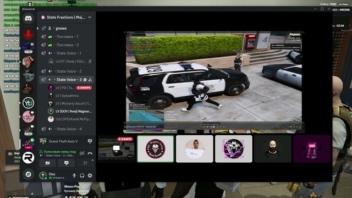Mute the microphone
The width and height of the screenshot is (352, 198).
(x=74, y=175)
